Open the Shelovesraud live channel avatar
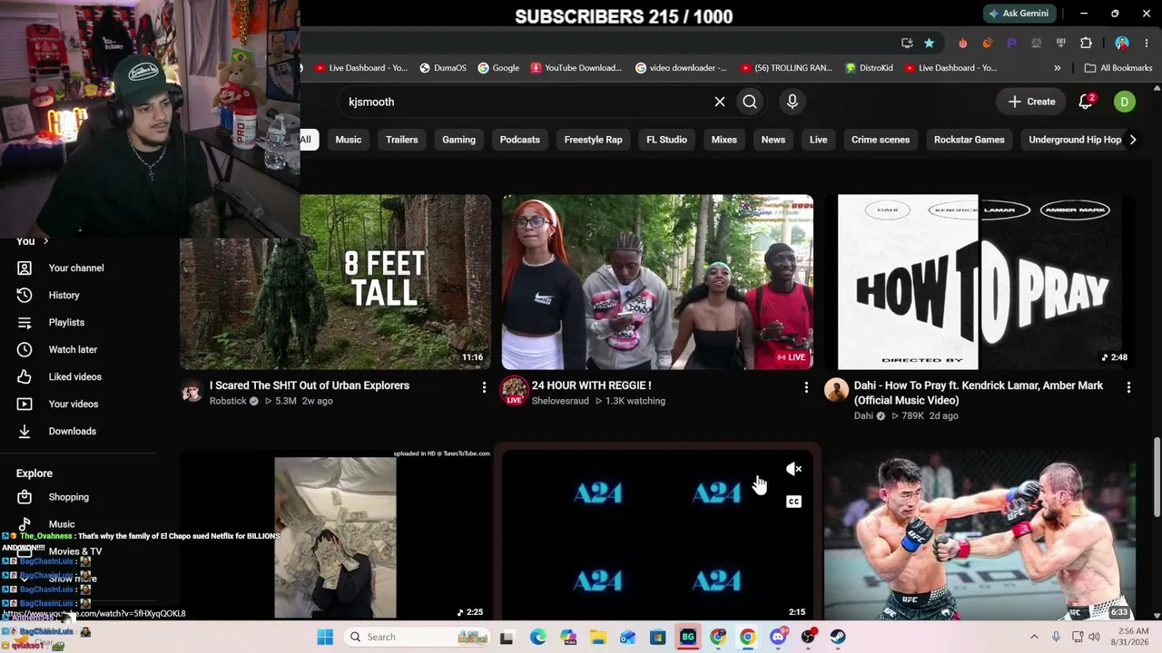Screen dimensions: 1162x653 (x=514, y=391)
